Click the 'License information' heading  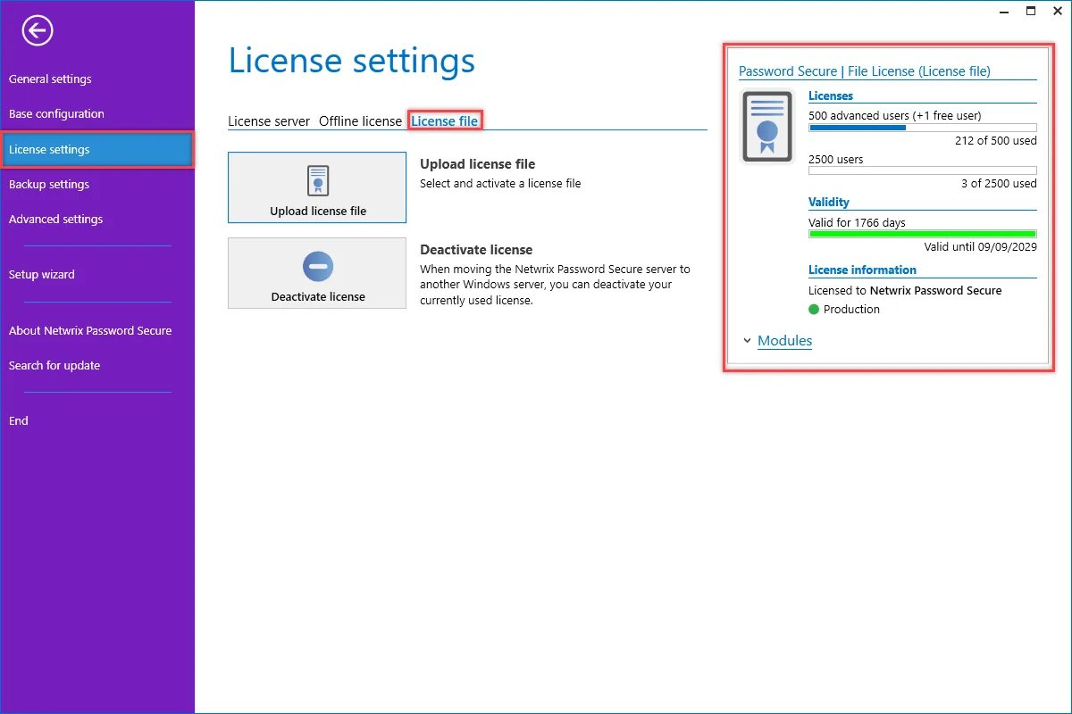(862, 270)
